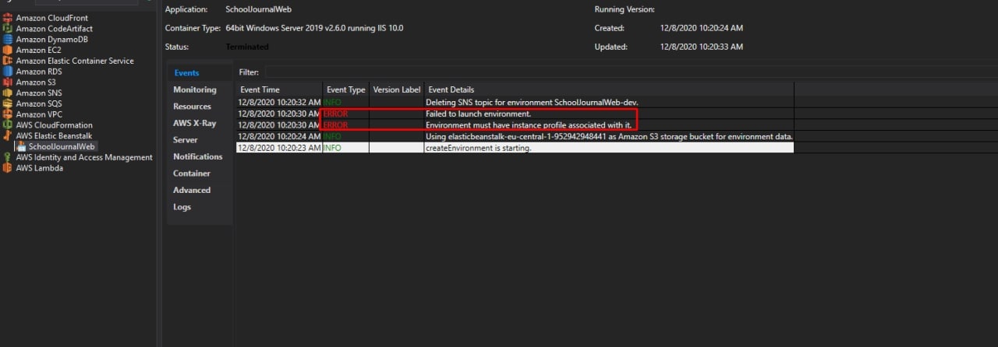The image size is (998, 347).
Task: Open the AWS X-Ray tab
Action: pyautogui.click(x=195, y=123)
